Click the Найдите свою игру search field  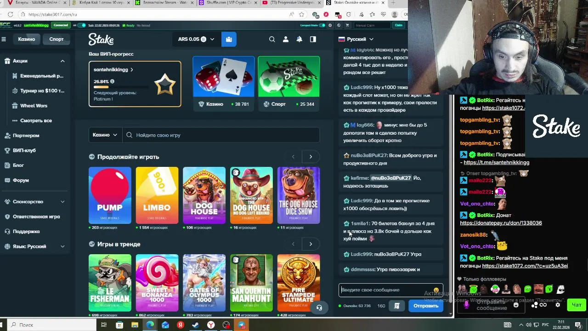pyautogui.click(x=221, y=135)
